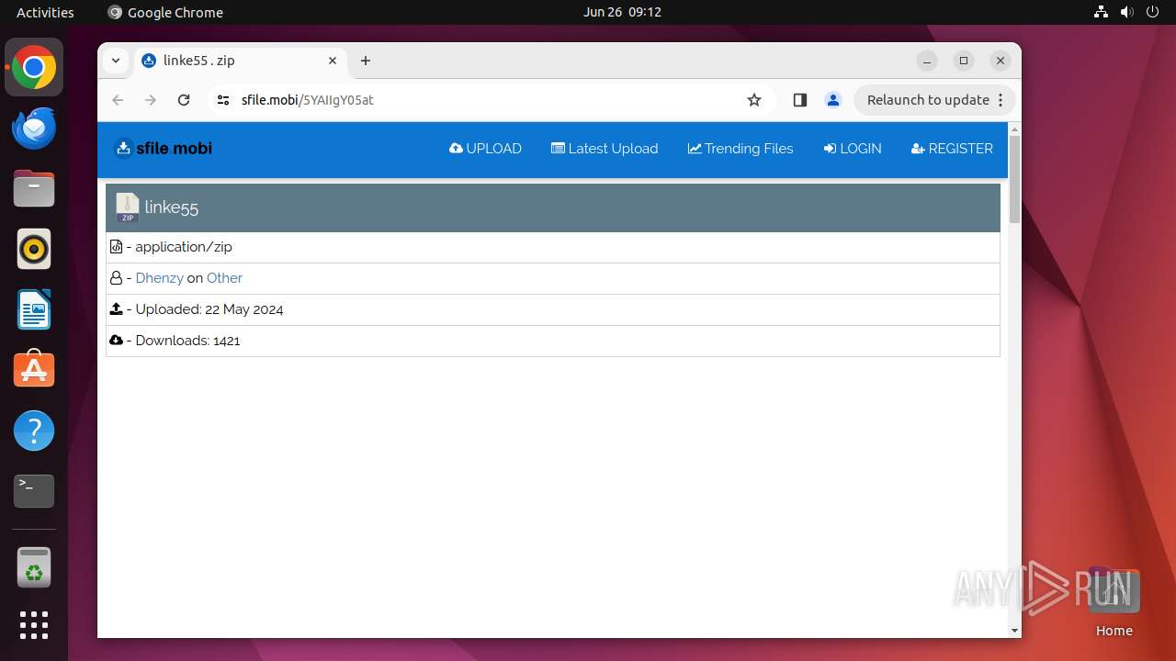Click the 'Uploaded: 22 May 2024' text
This screenshot has width=1176, height=661.
pos(209,309)
